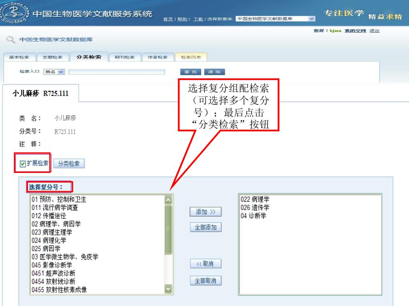Click the scrollbar thumb of 复分号 list
409x306 pixels.
[168, 229]
